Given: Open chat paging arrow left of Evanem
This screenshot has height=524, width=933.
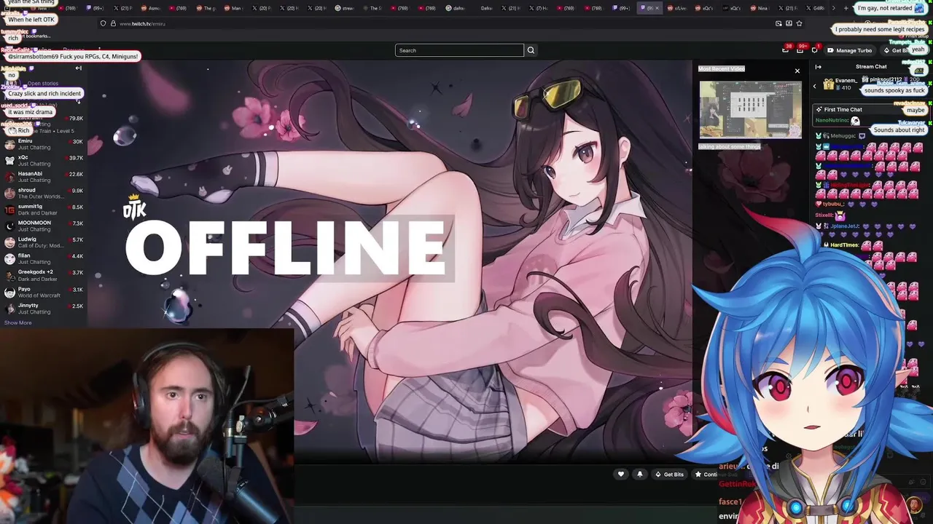Looking at the screenshot, I should tap(815, 86).
